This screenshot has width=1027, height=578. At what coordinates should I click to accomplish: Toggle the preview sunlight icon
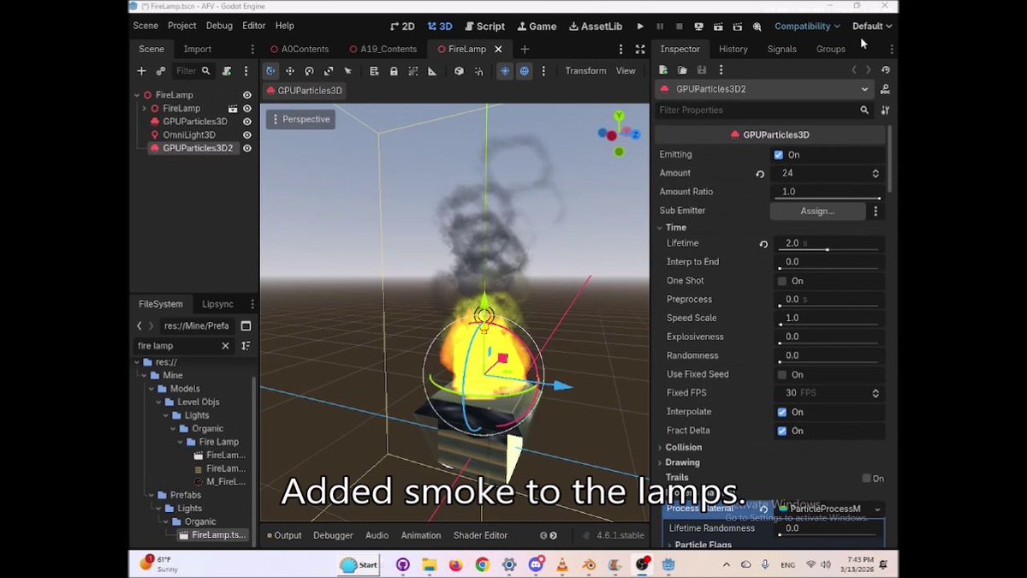505,71
